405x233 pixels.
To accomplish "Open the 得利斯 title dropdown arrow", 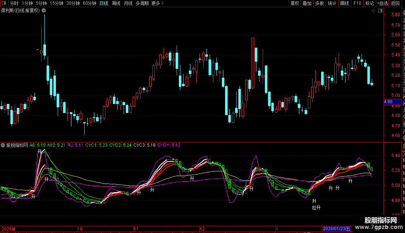I will tap(44, 11).
